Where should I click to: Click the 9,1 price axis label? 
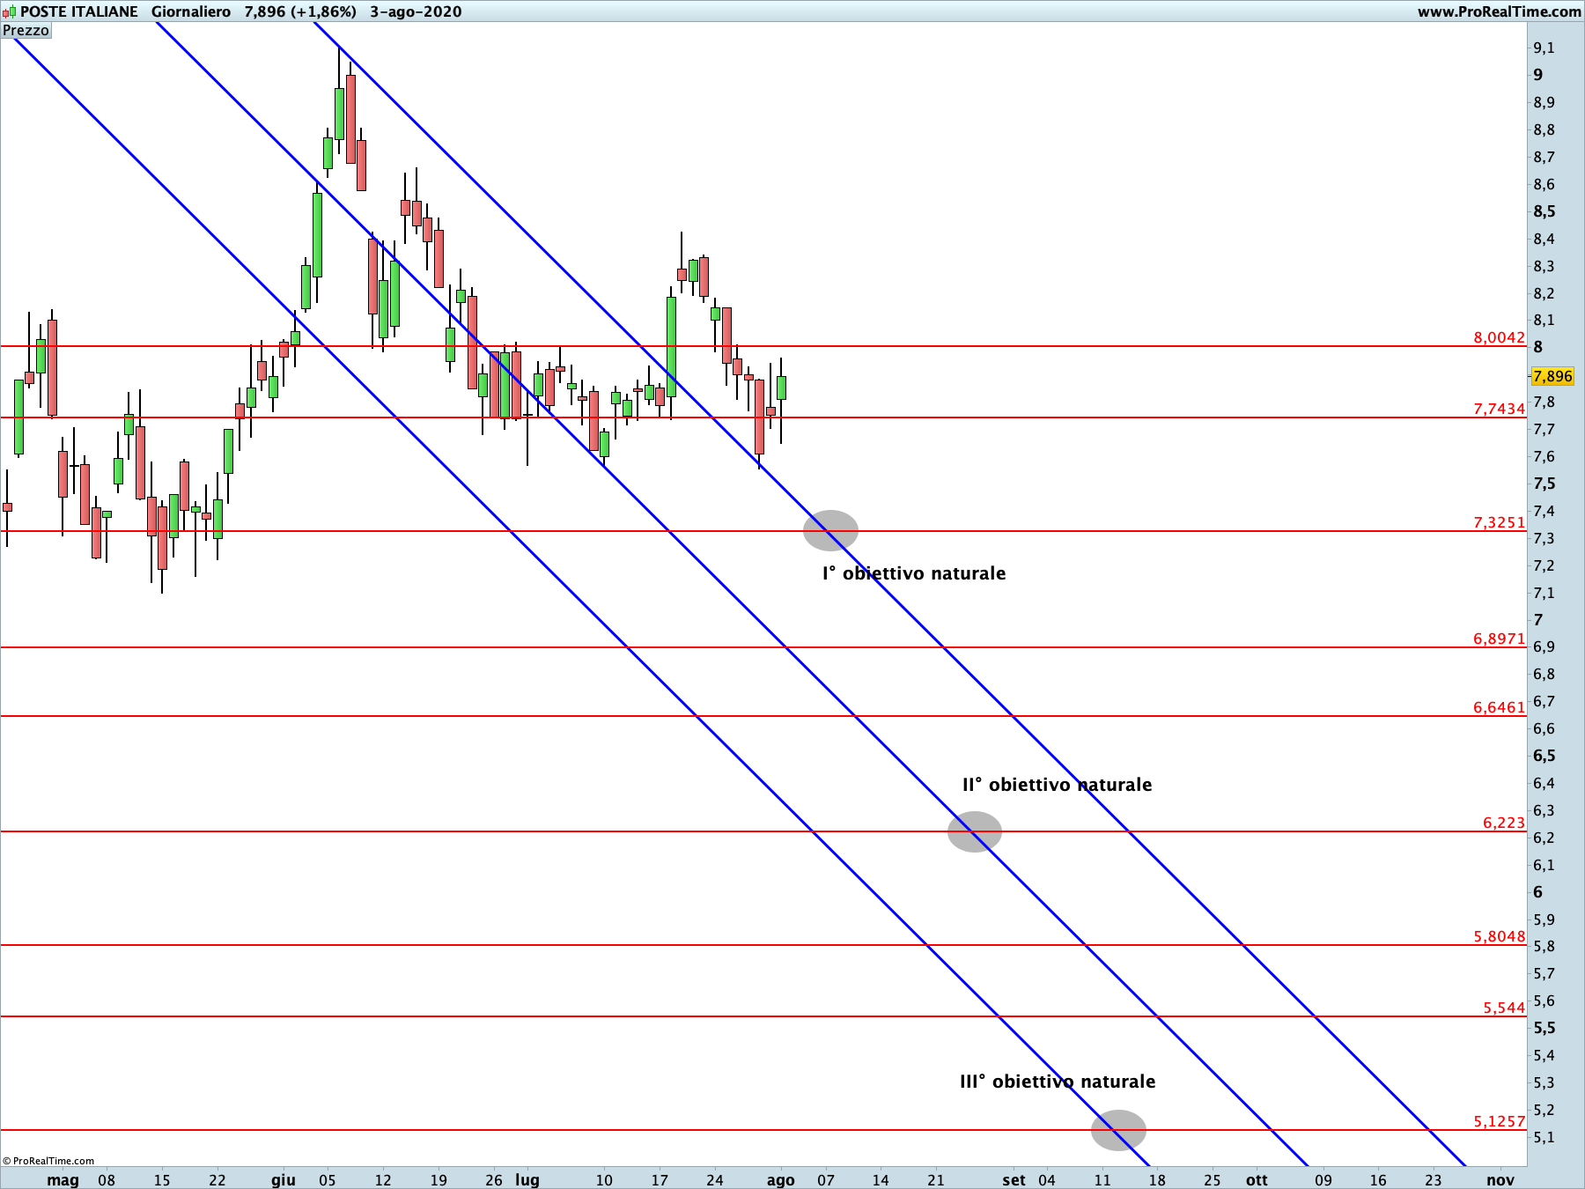tap(1544, 48)
